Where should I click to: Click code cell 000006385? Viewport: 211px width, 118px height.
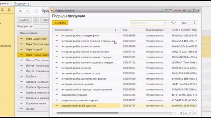[129, 57]
